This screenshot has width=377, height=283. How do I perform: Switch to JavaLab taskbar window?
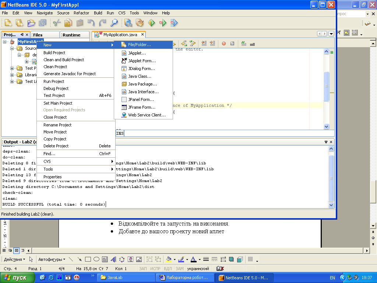pos(126,277)
